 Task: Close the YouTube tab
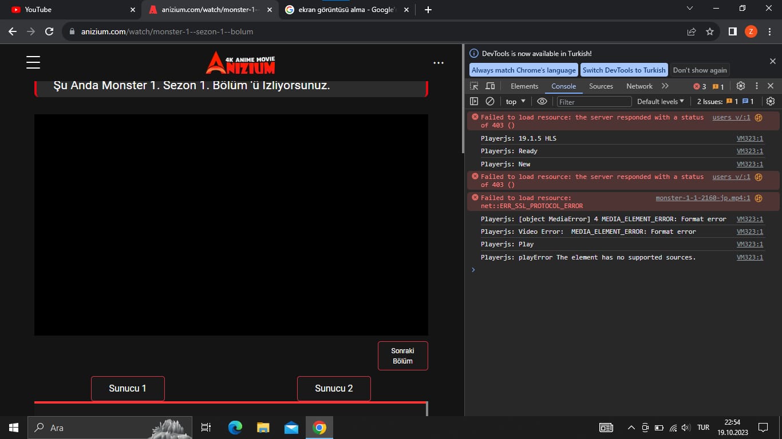tap(133, 10)
